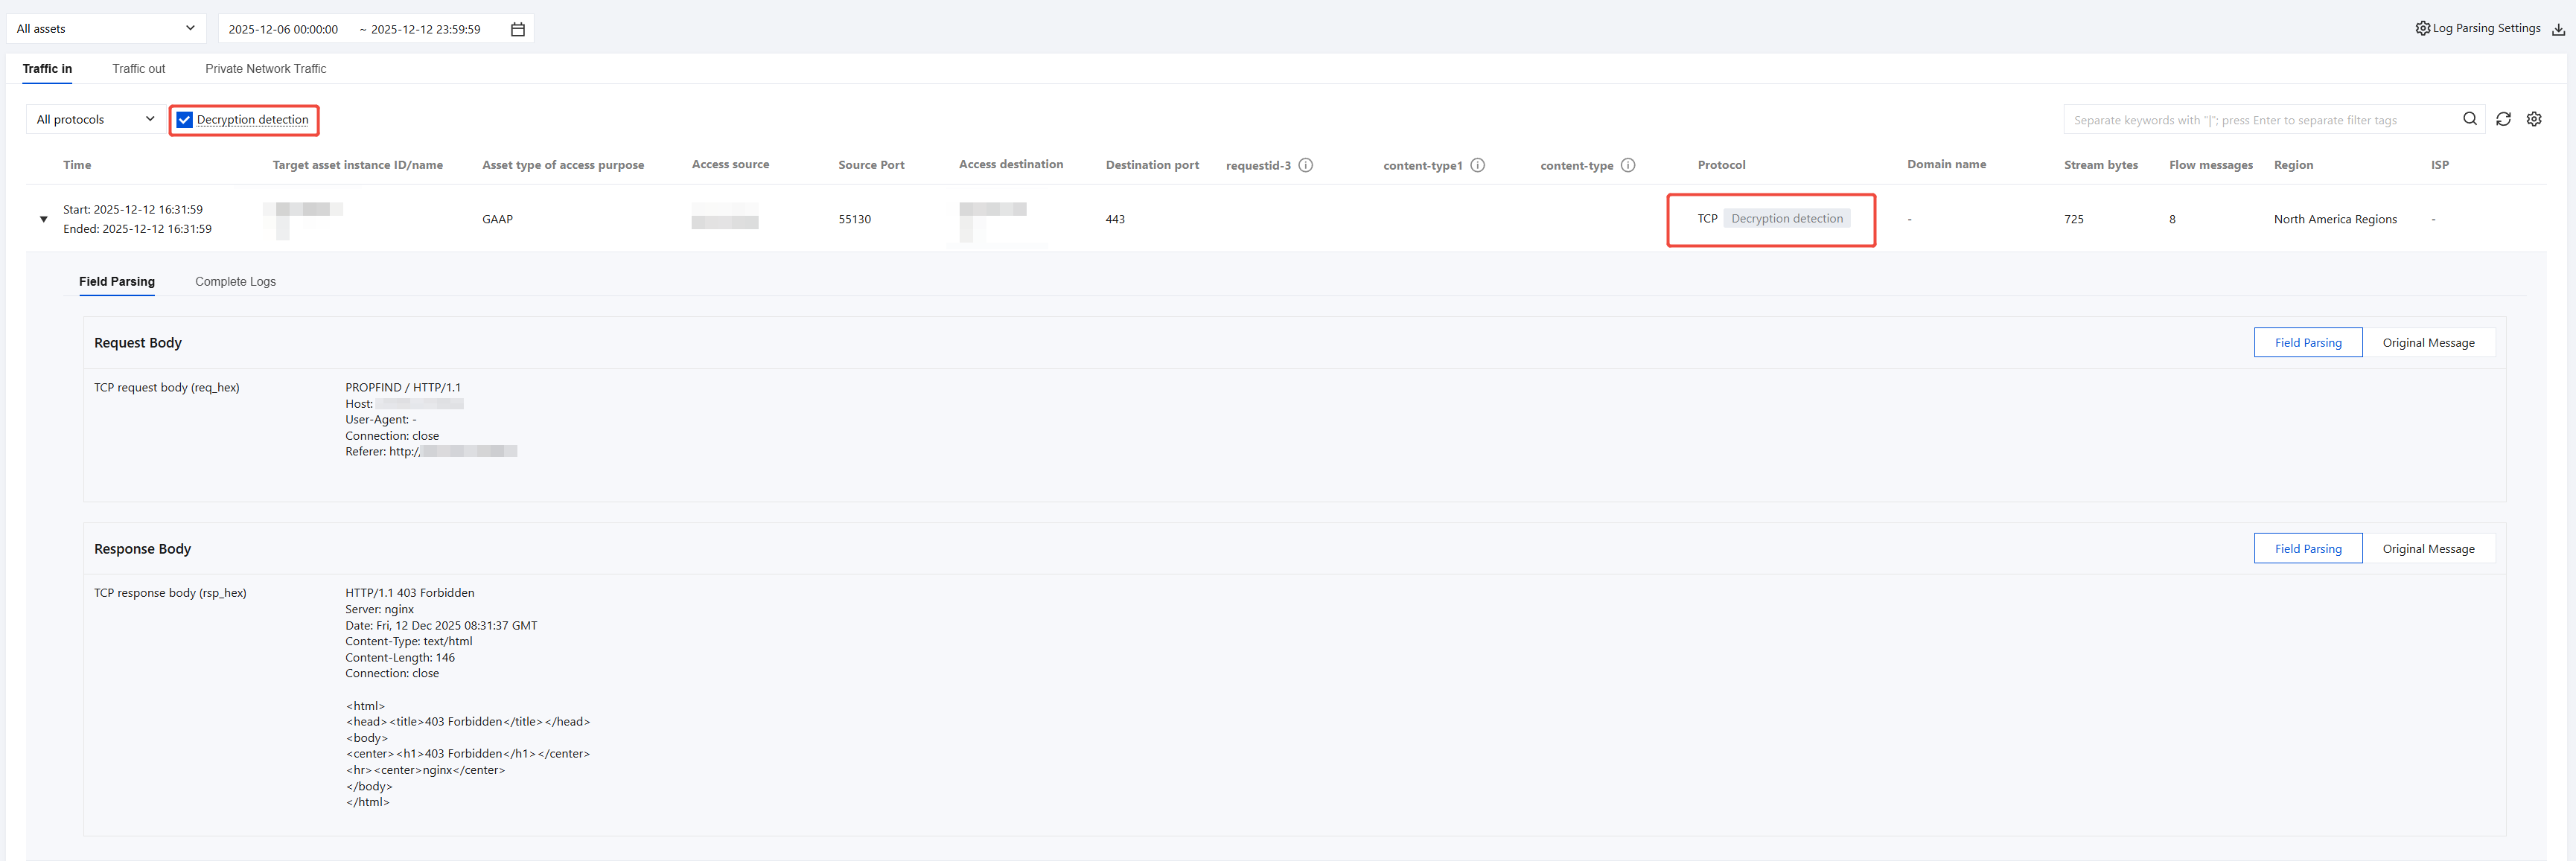Select Field Parsing in Response Body
Image resolution: width=2576 pixels, height=861 pixels.
pyautogui.click(x=2307, y=549)
